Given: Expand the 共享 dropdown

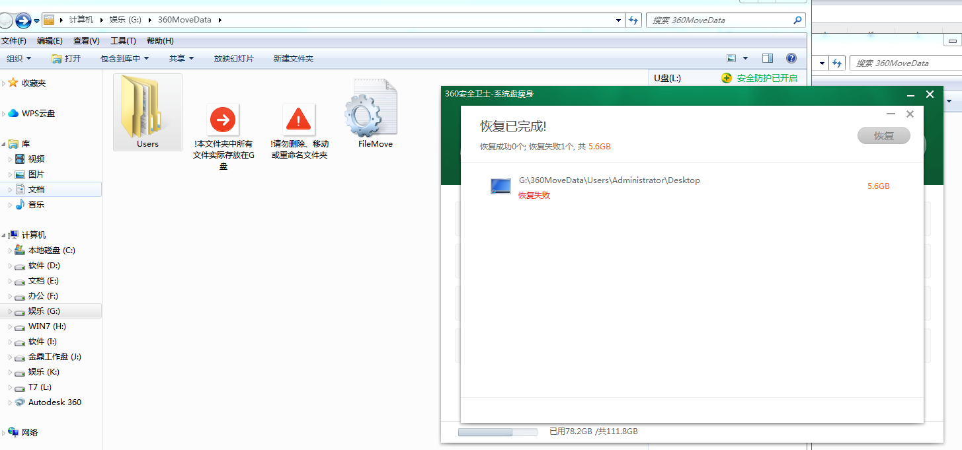Looking at the screenshot, I should [x=181, y=59].
